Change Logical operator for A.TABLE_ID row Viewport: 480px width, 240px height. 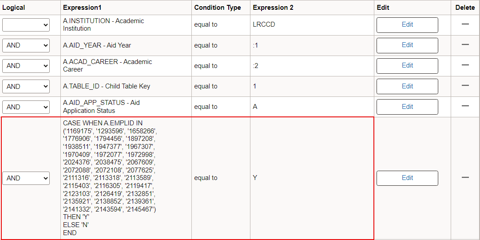(x=26, y=87)
